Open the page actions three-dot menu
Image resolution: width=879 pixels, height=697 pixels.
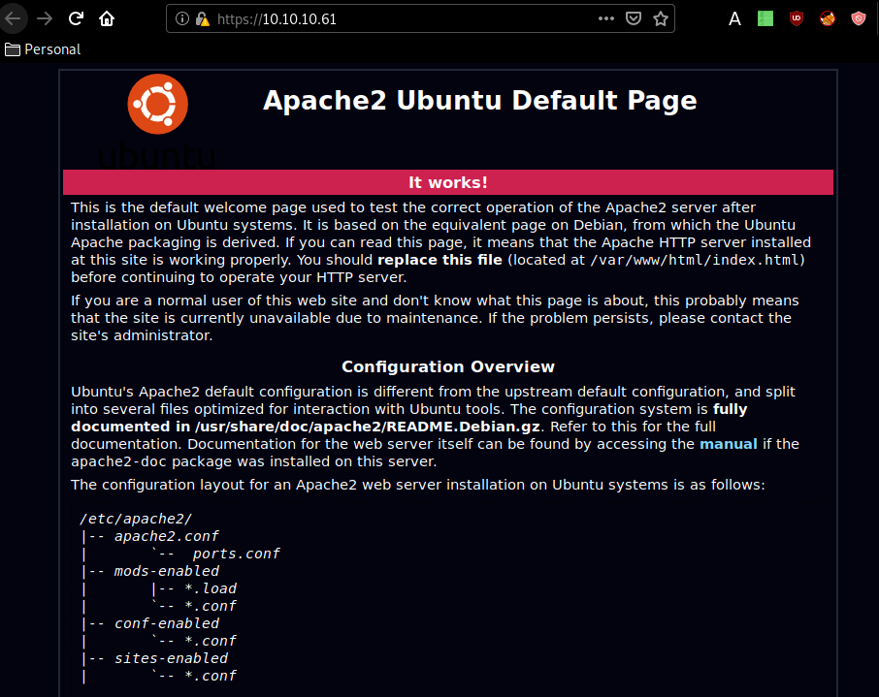(606, 18)
